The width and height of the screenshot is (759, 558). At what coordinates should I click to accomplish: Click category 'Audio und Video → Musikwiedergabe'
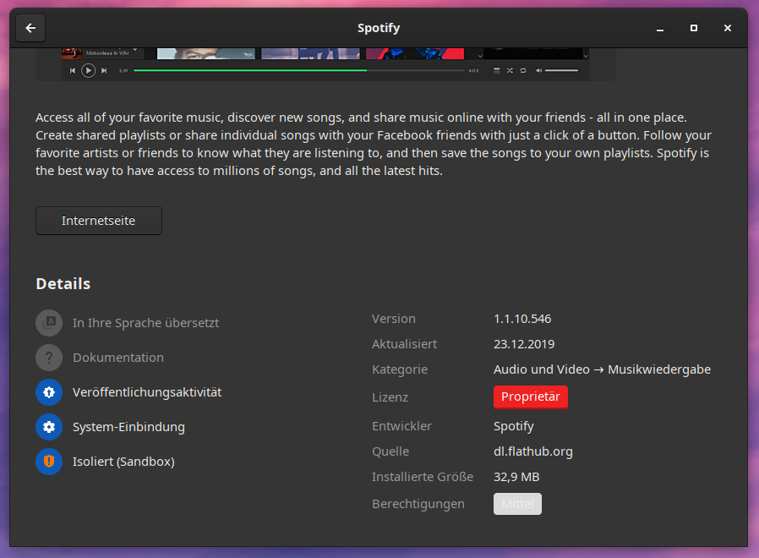(602, 369)
